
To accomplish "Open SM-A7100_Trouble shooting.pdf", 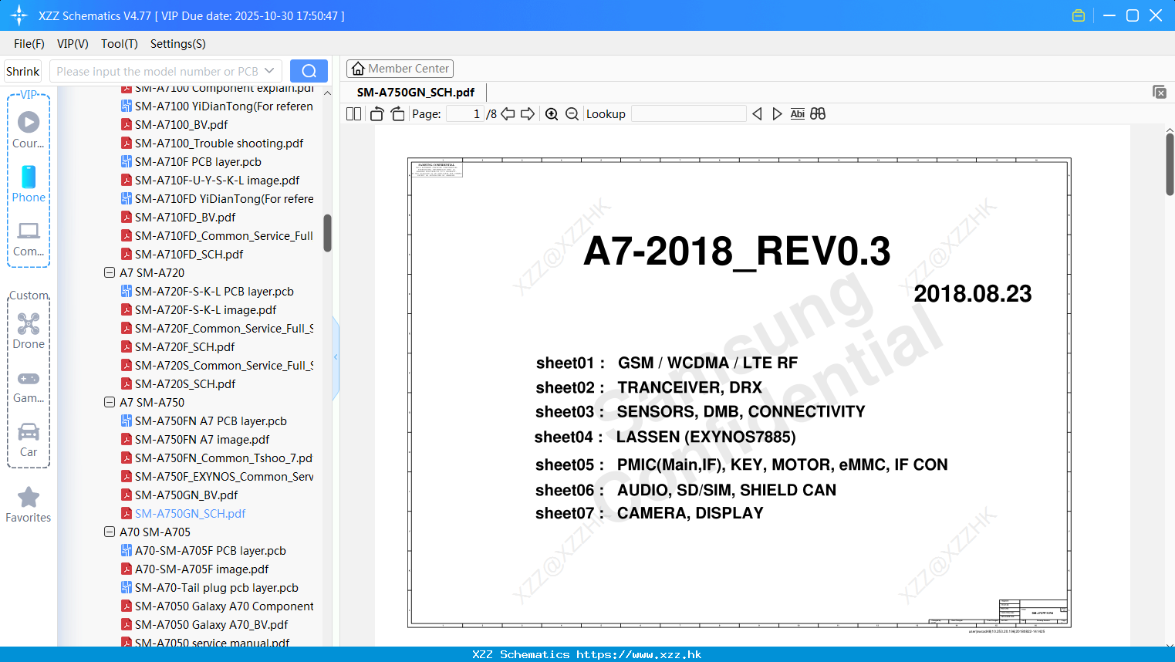I will 219,143.
